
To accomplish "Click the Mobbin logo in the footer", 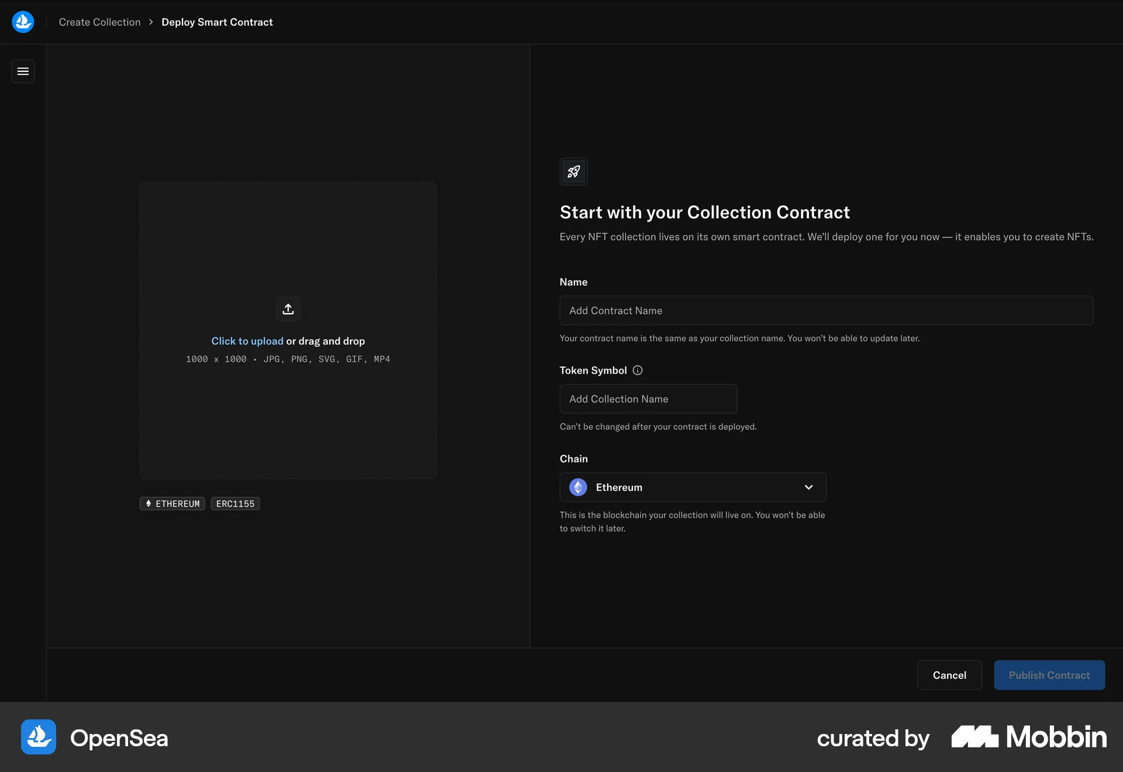I will click(1029, 737).
